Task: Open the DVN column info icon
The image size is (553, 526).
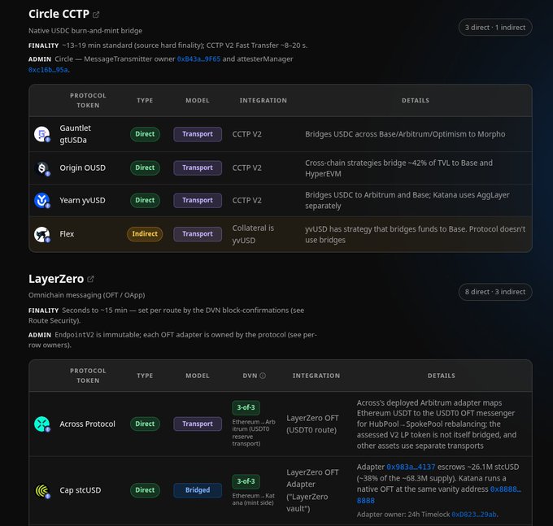Action: coord(263,376)
